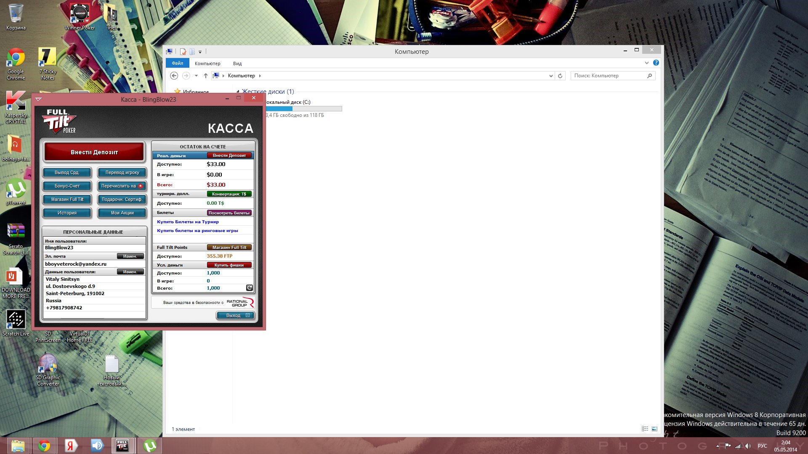Click the История button
This screenshot has height=454, width=808.
pos(67,213)
